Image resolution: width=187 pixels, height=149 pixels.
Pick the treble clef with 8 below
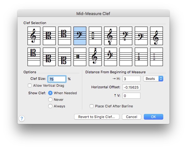click(111, 36)
